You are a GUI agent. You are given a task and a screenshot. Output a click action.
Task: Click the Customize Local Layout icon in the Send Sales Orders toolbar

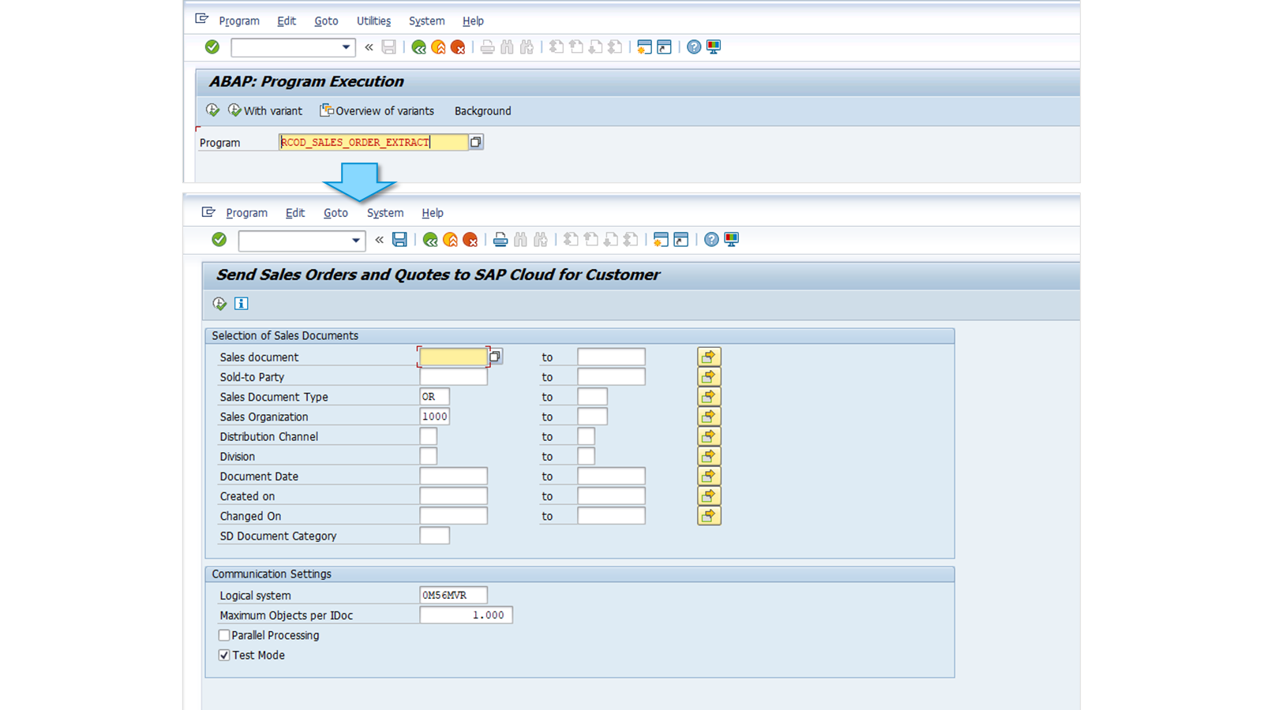(732, 240)
